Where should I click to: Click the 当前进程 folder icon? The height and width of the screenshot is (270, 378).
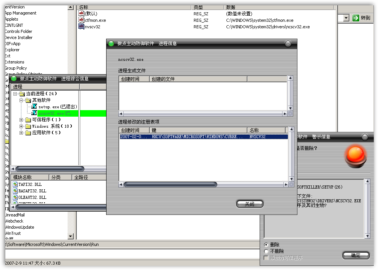pyautogui.click(x=22, y=94)
